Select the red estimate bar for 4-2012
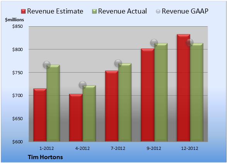Image resolution: width=227 pixels, height=163 pixels. [76, 118]
